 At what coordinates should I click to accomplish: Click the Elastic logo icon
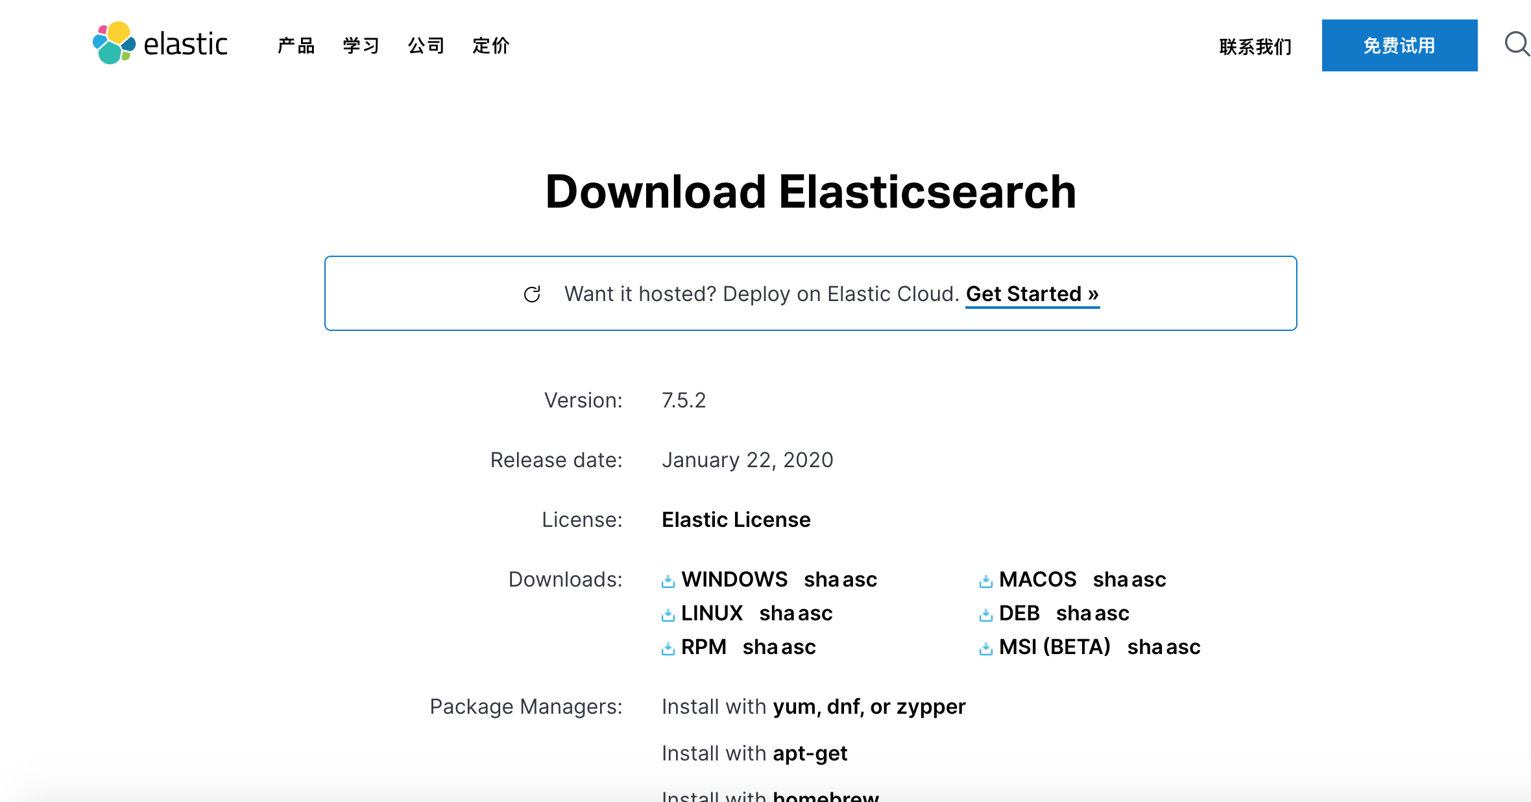pyautogui.click(x=114, y=43)
